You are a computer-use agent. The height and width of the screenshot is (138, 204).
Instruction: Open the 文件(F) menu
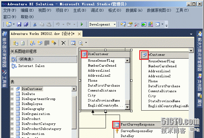[10, 10]
